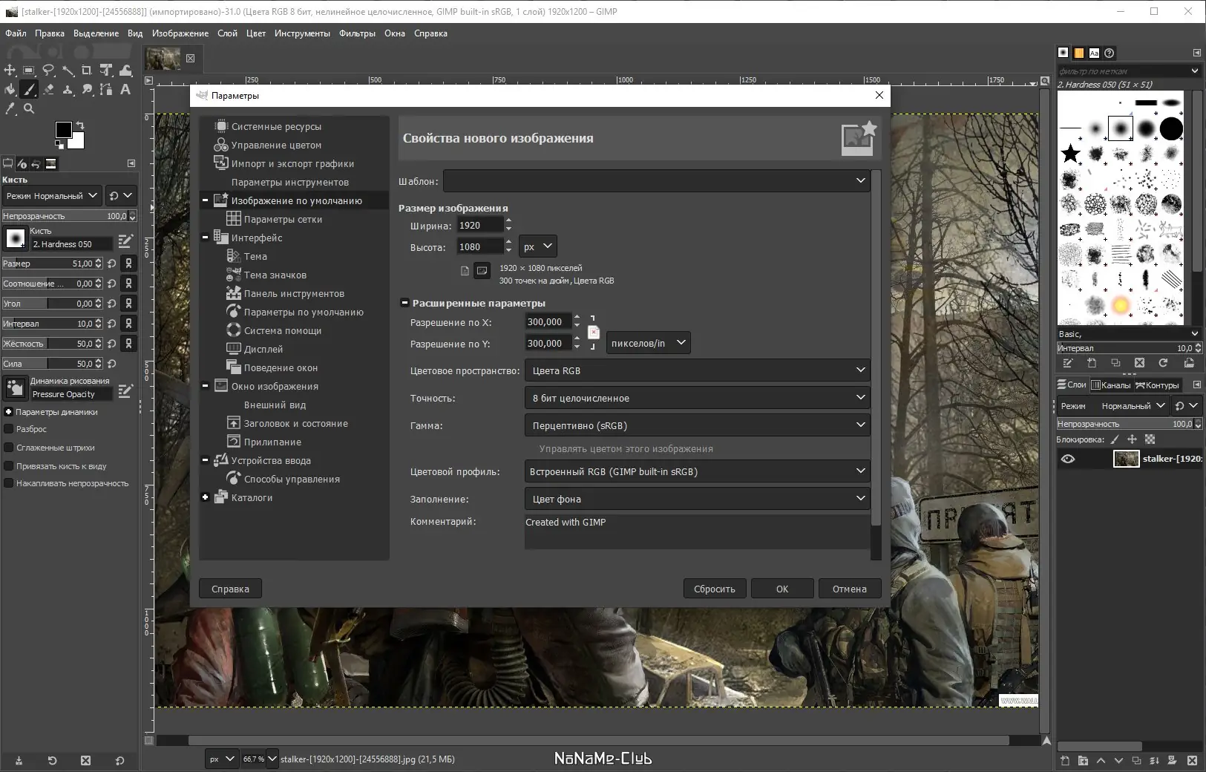This screenshot has width=1206, height=772.
Task: Click the Ширина width input field
Action: [x=479, y=226]
